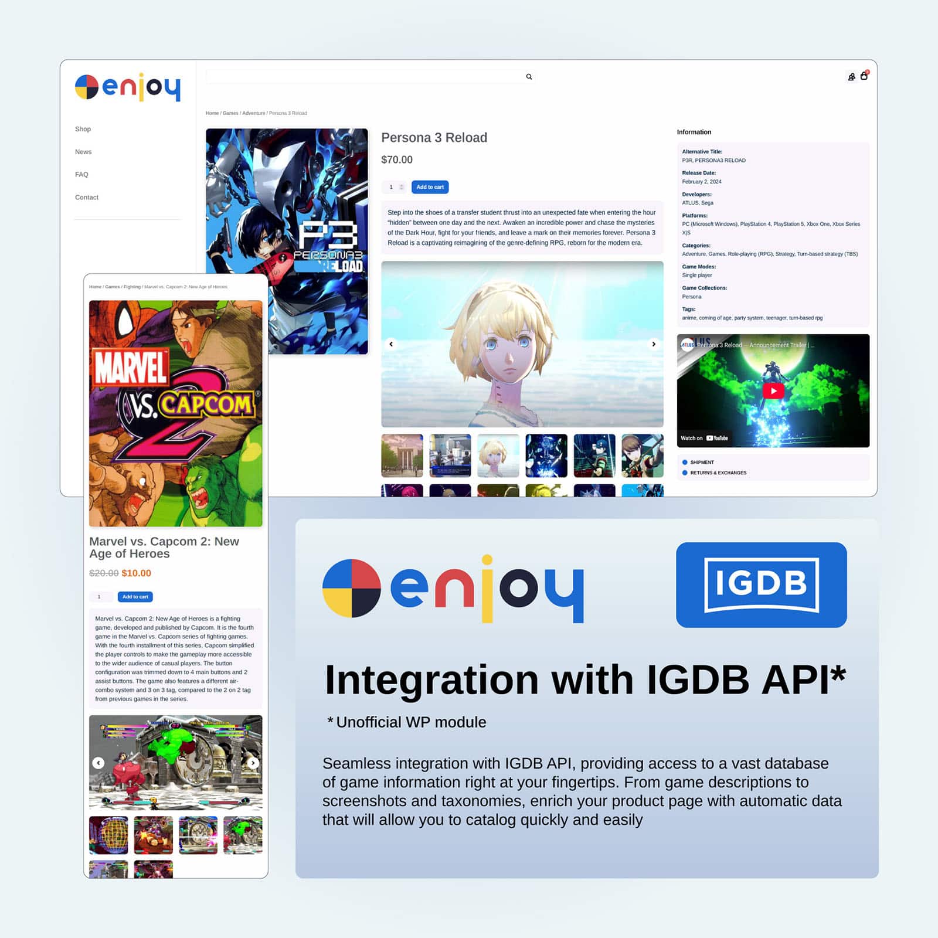
Task: Click the search magnifier icon
Action: [529, 77]
